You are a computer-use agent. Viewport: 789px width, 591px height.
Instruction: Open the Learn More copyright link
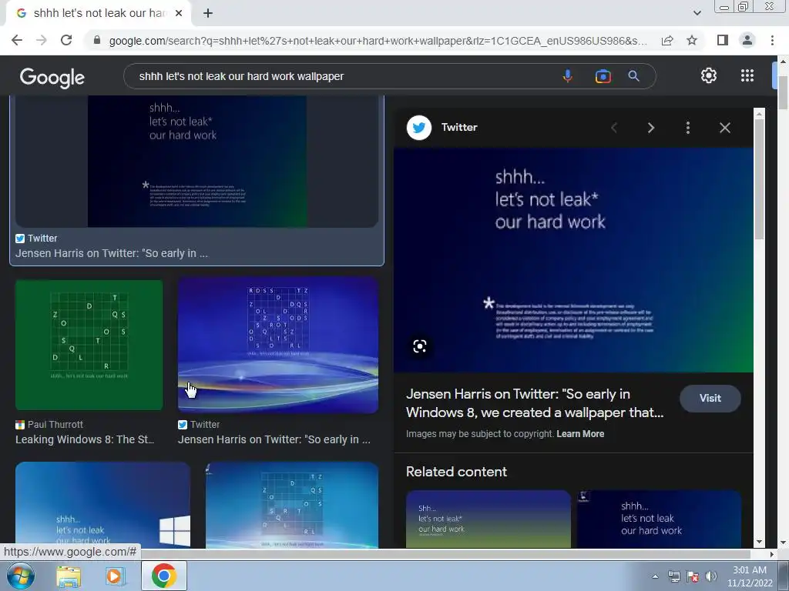[x=580, y=434]
